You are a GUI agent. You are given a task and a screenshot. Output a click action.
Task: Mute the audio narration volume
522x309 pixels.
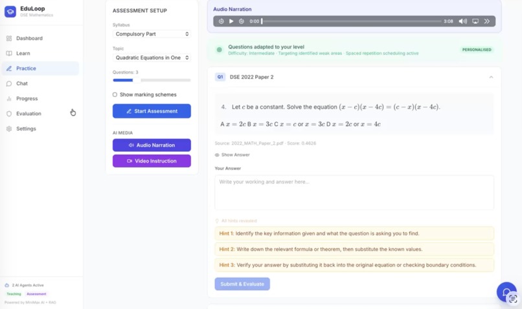click(x=463, y=21)
